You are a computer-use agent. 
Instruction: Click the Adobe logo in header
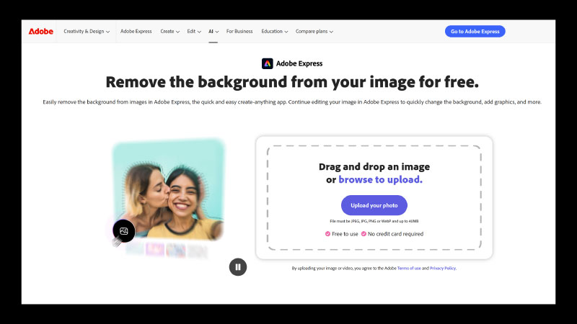[40, 31]
